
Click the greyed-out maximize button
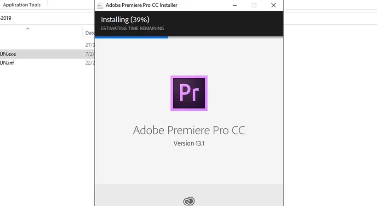(x=254, y=5)
